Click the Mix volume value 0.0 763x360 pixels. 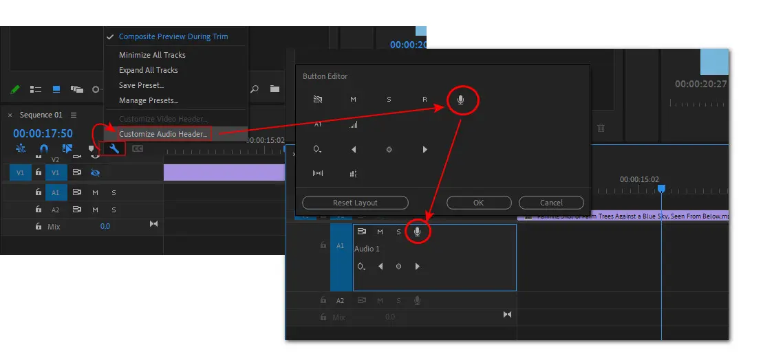pyautogui.click(x=105, y=227)
